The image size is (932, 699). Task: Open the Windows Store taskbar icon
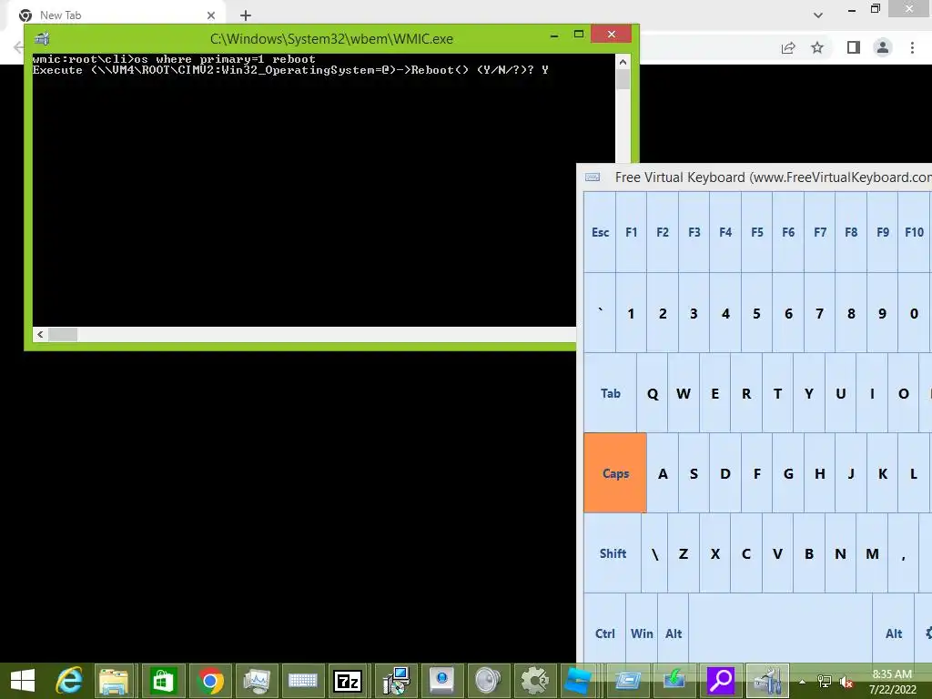[162, 681]
